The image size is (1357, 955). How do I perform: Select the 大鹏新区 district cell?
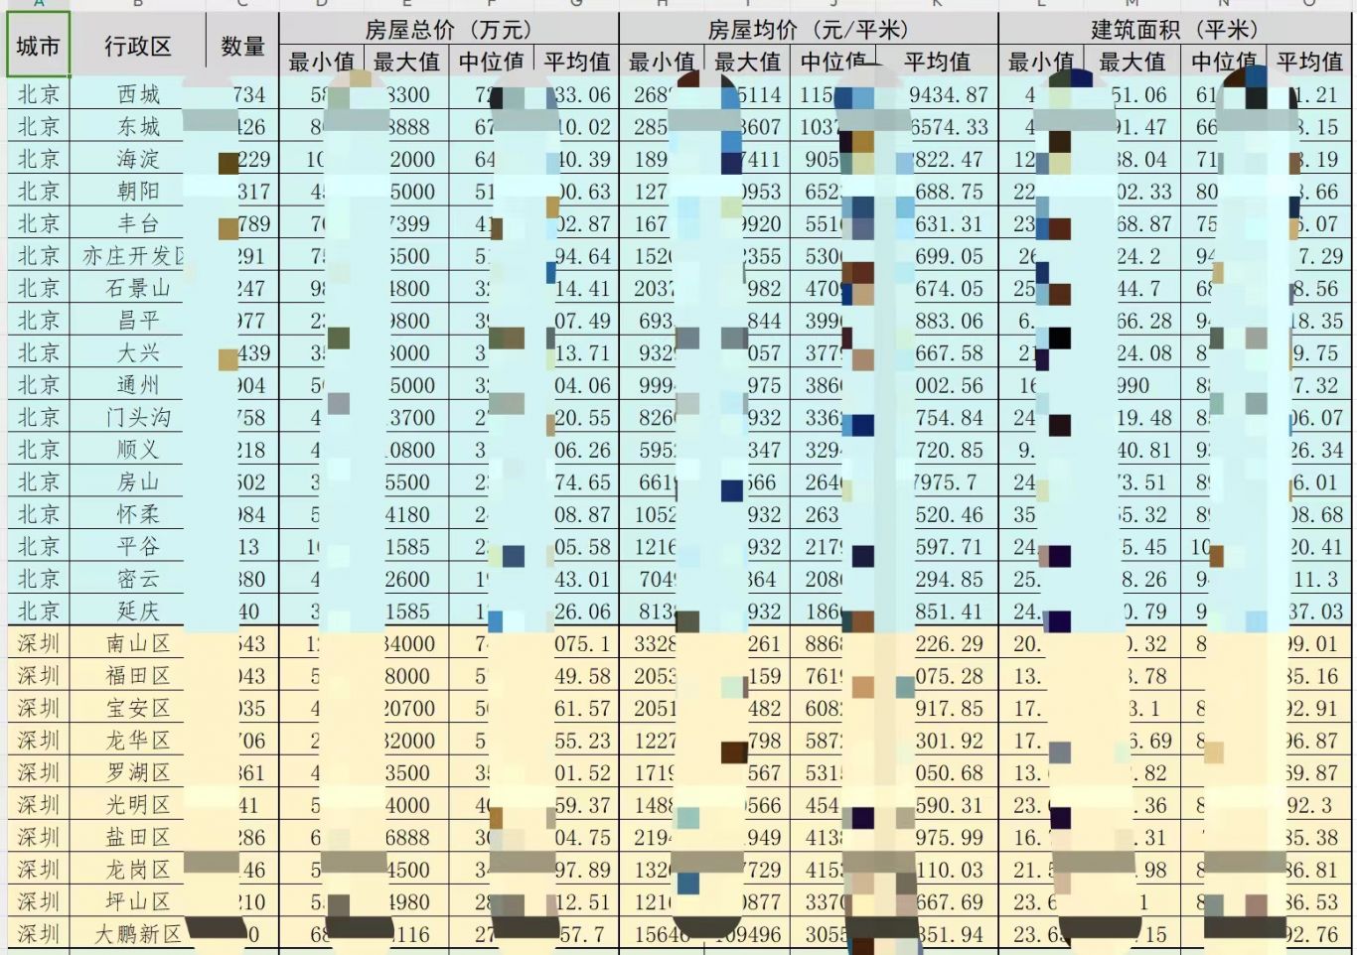coord(138,934)
